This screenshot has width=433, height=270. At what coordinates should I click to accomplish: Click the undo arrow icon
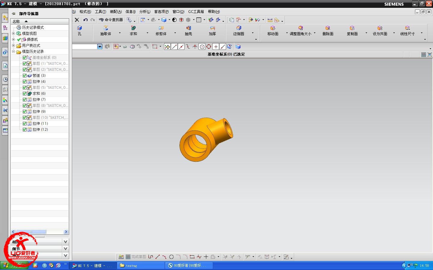[85, 20]
